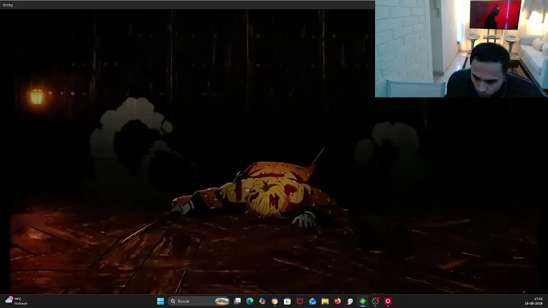Launch Microsoft Edge from the taskbar
The width and height of the screenshot is (548, 308).
(250, 301)
